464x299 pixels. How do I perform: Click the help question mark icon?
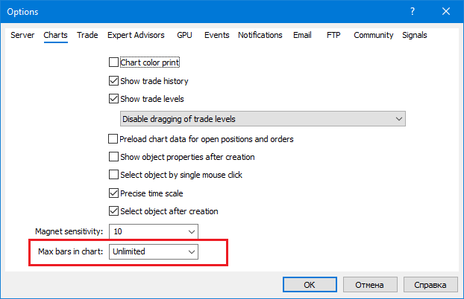pos(413,12)
